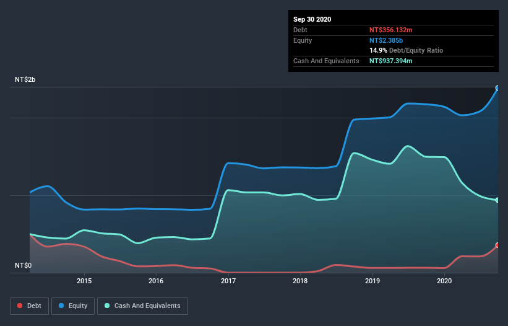Click the NT$2.385b equity value

(386, 40)
